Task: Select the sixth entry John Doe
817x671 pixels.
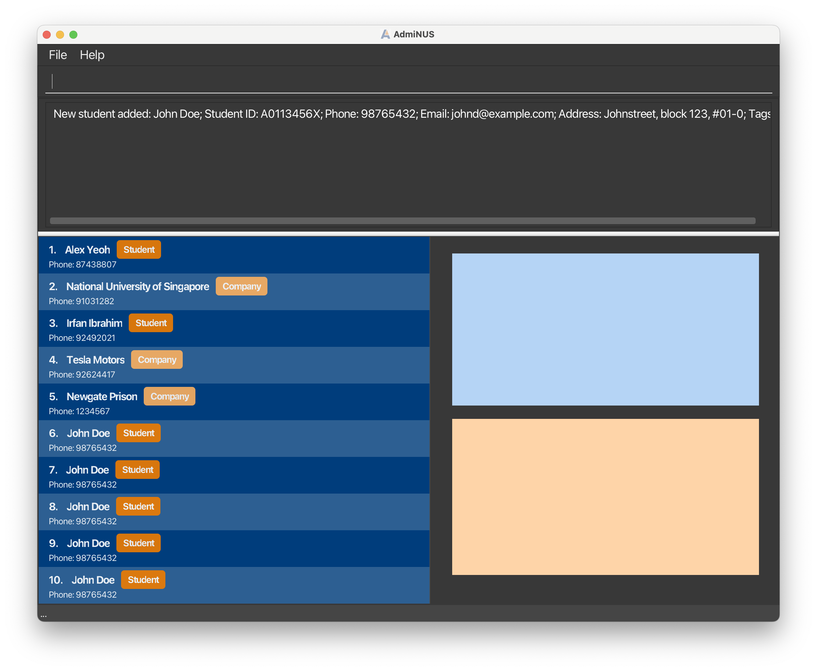Action: tap(88, 434)
